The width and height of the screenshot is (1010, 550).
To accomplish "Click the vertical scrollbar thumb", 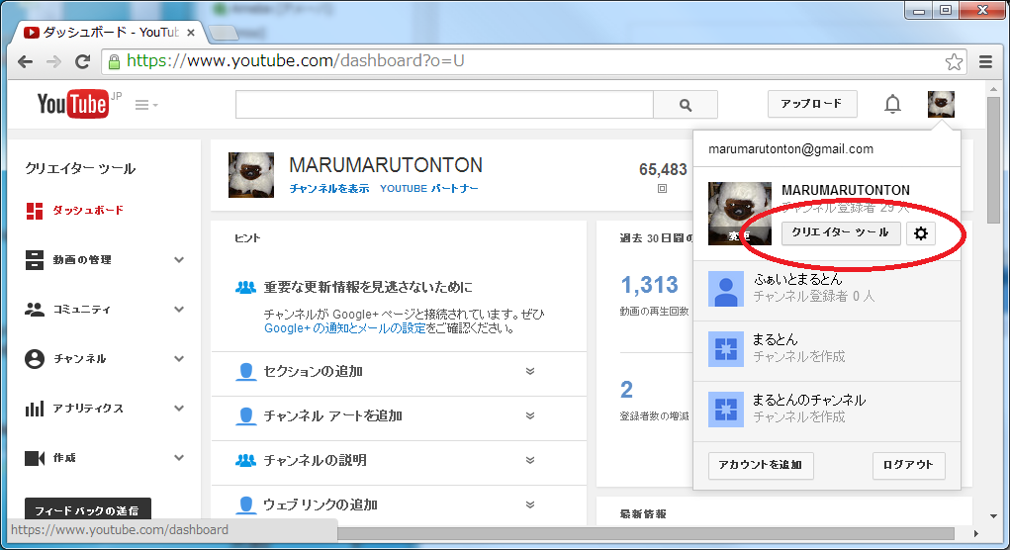I will pos(993,159).
